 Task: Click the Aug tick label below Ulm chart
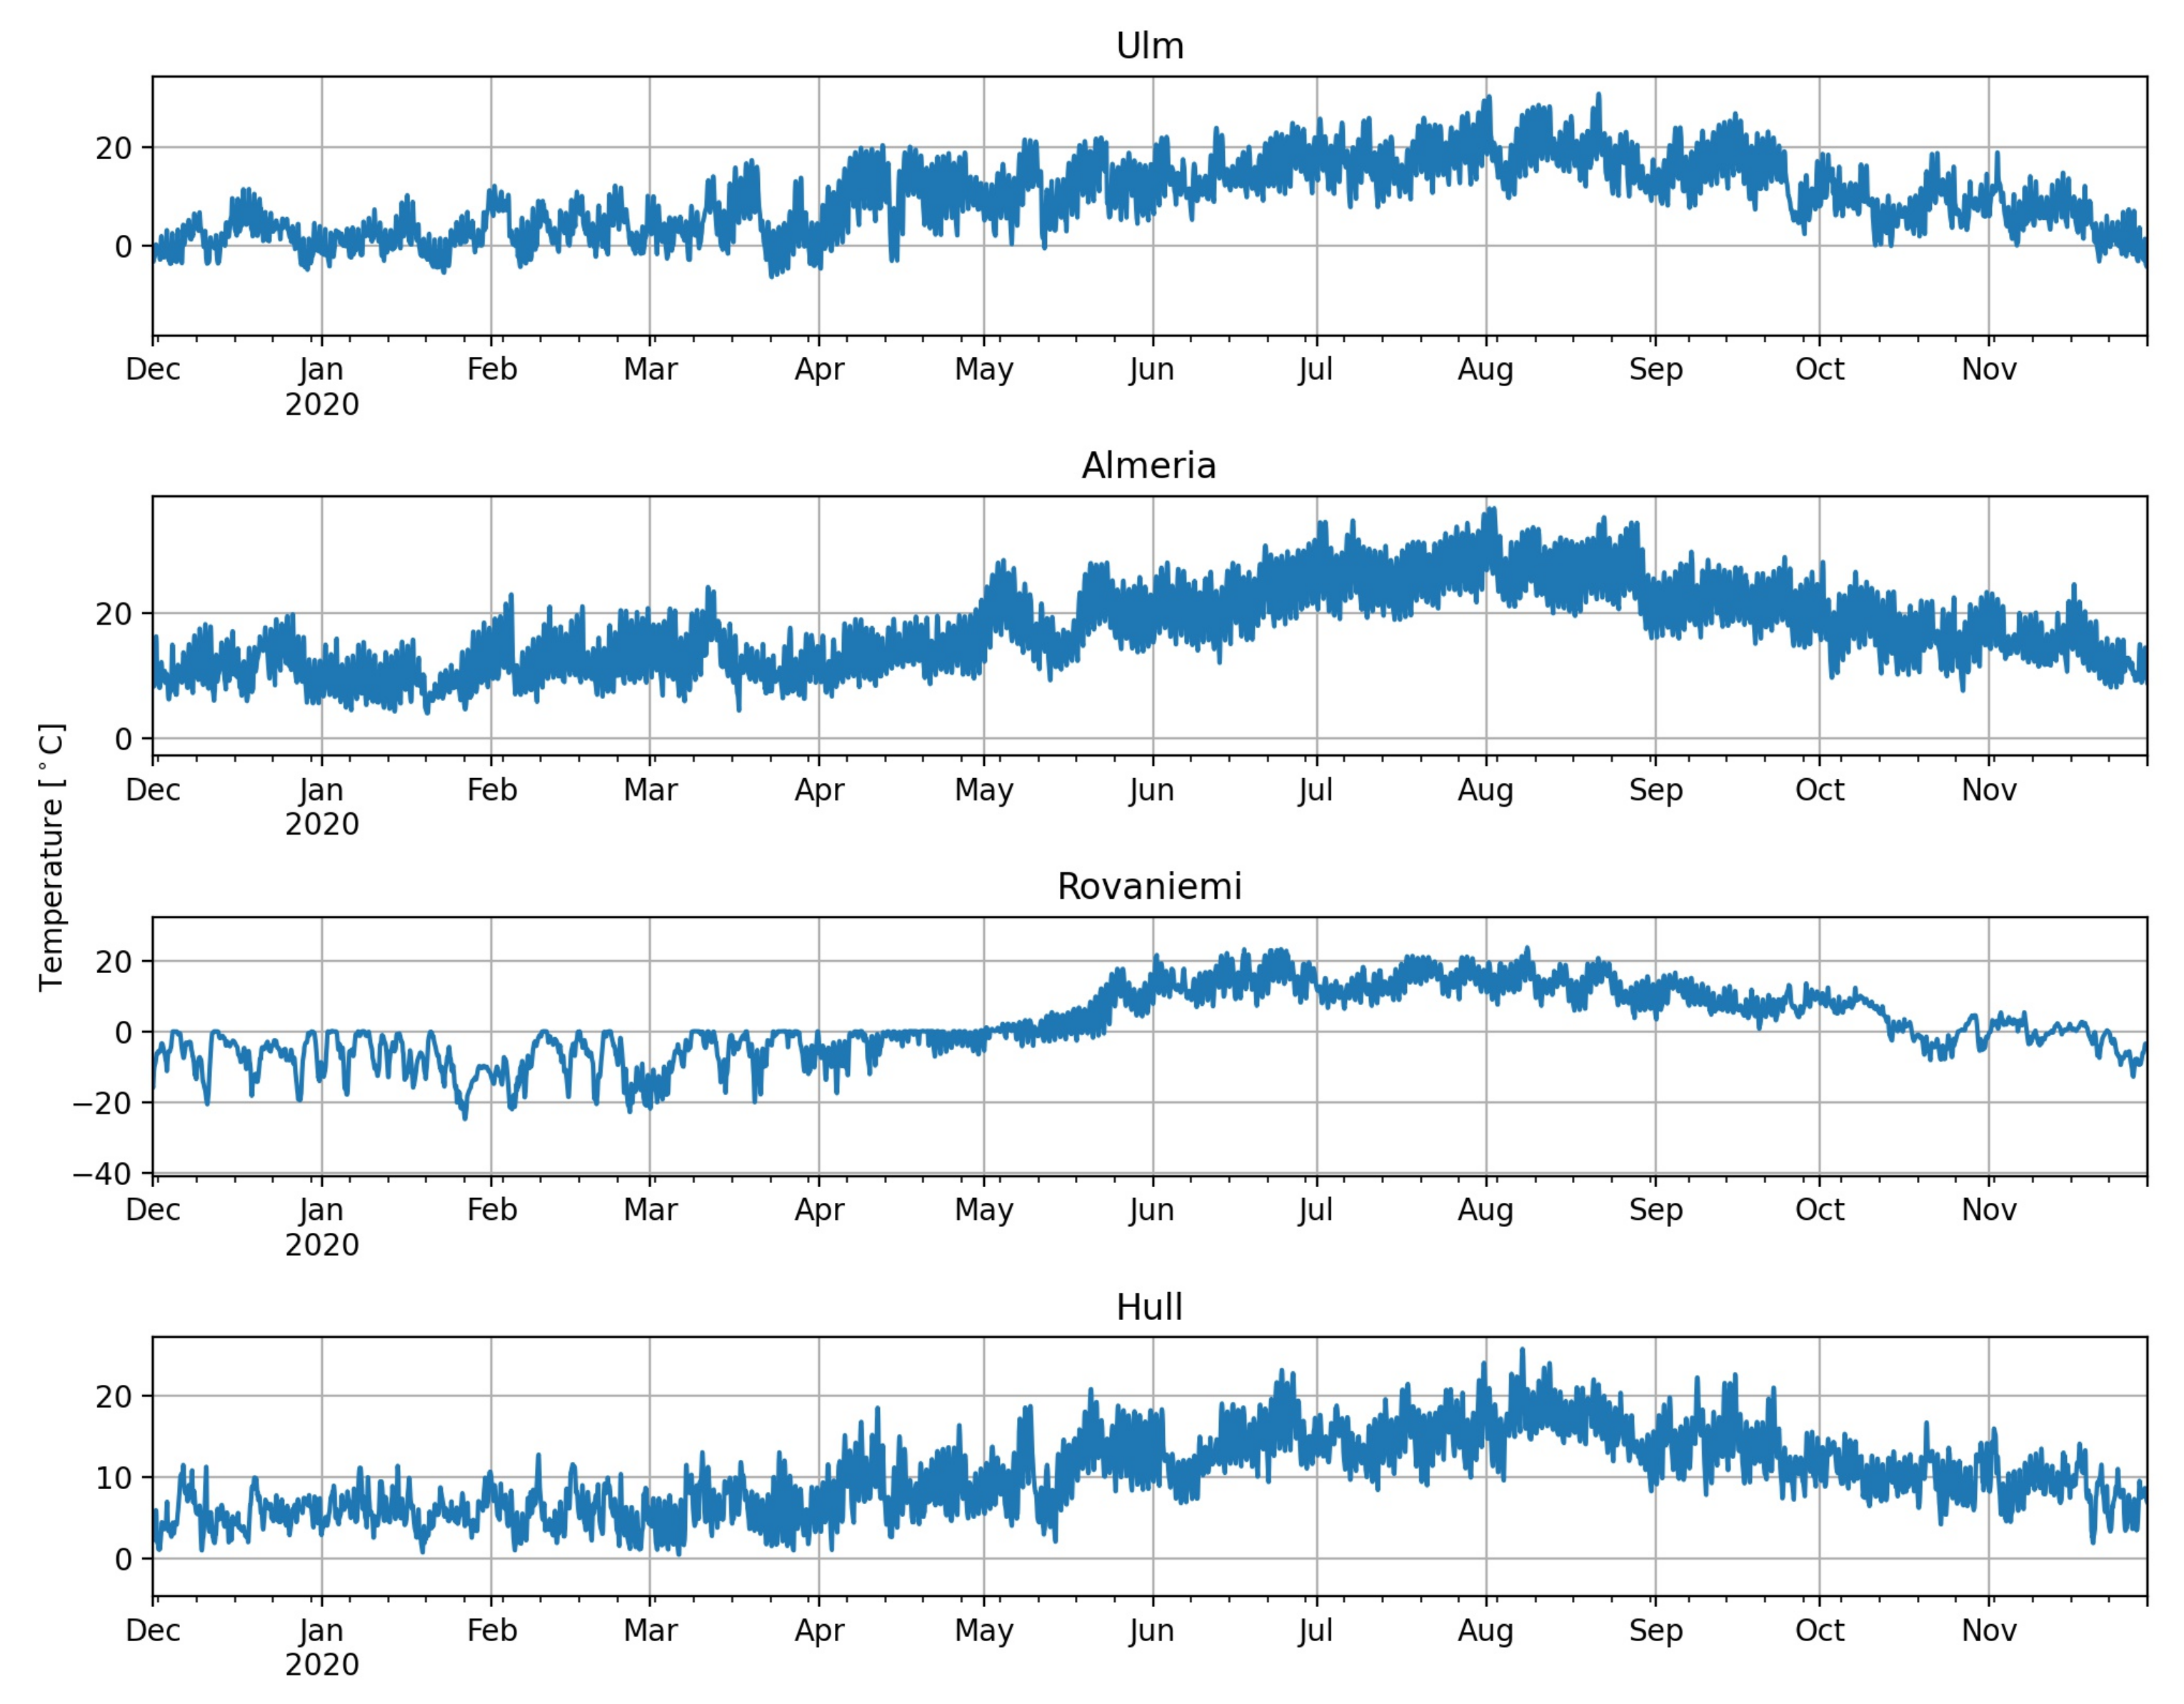[1485, 370]
